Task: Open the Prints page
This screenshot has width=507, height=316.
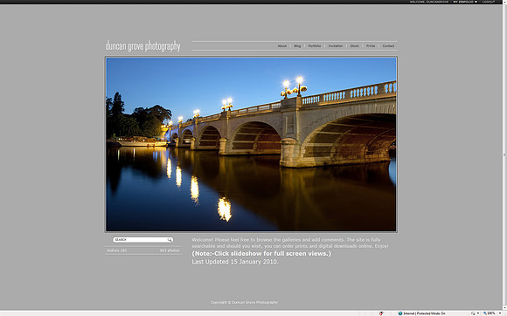Action: pos(371,46)
